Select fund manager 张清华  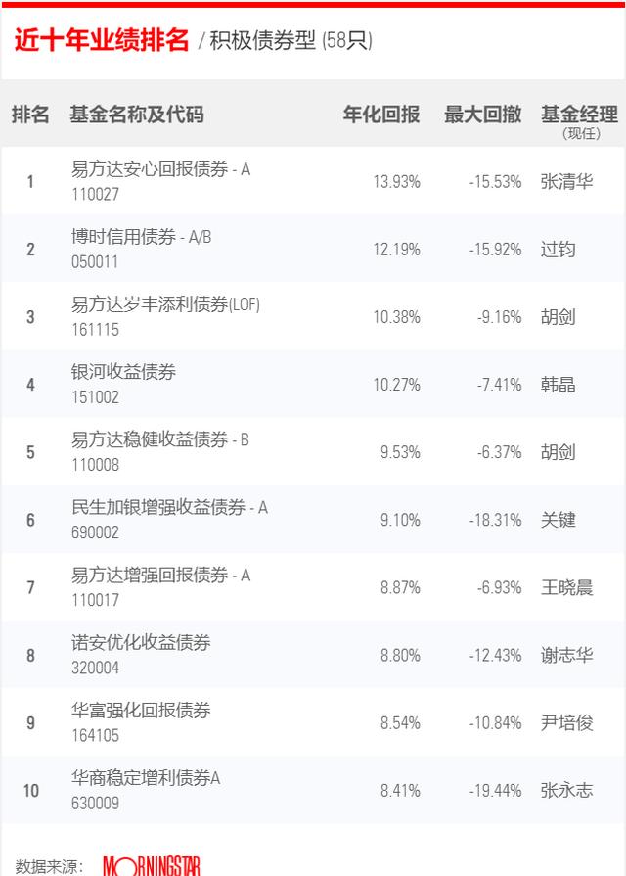566,182
